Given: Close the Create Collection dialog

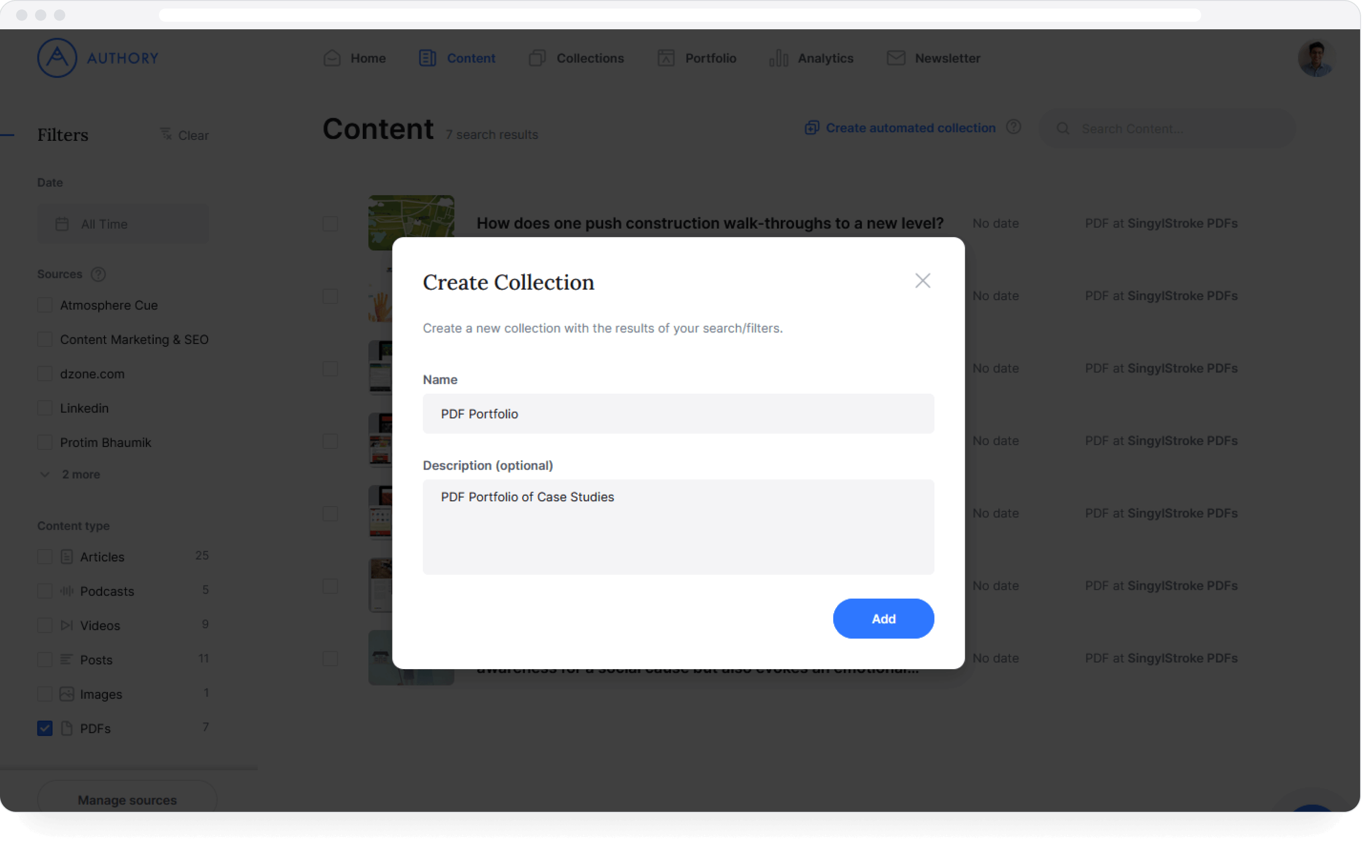Looking at the screenshot, I should coord(922,281).
